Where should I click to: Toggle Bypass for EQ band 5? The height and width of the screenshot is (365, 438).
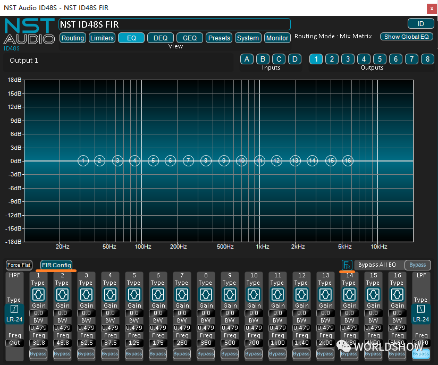pos(134,353)
